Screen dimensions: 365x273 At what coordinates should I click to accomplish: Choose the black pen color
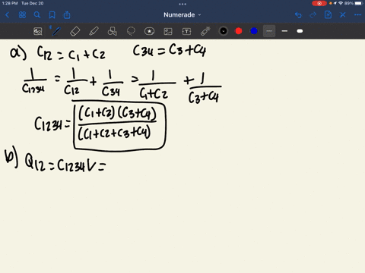[x=224, y=31]
